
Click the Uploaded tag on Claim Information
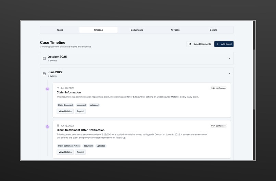click(94, 105)
